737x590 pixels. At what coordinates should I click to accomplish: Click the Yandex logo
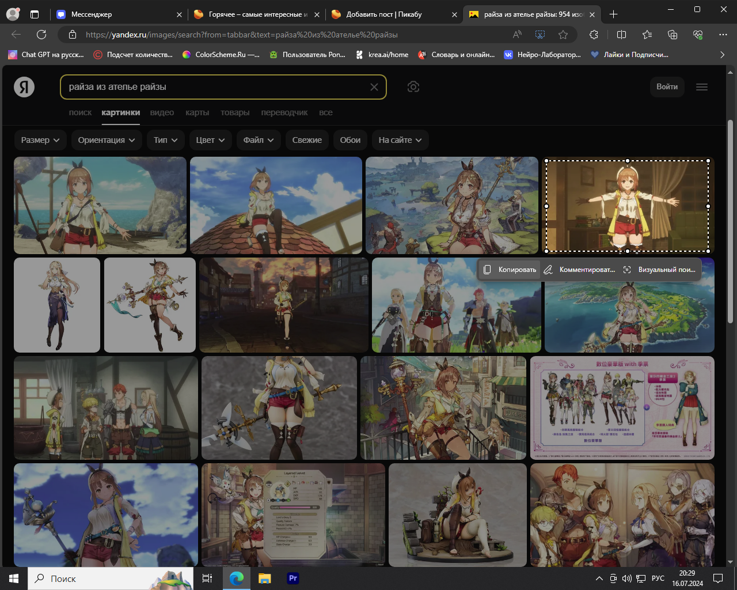[24, 87]
